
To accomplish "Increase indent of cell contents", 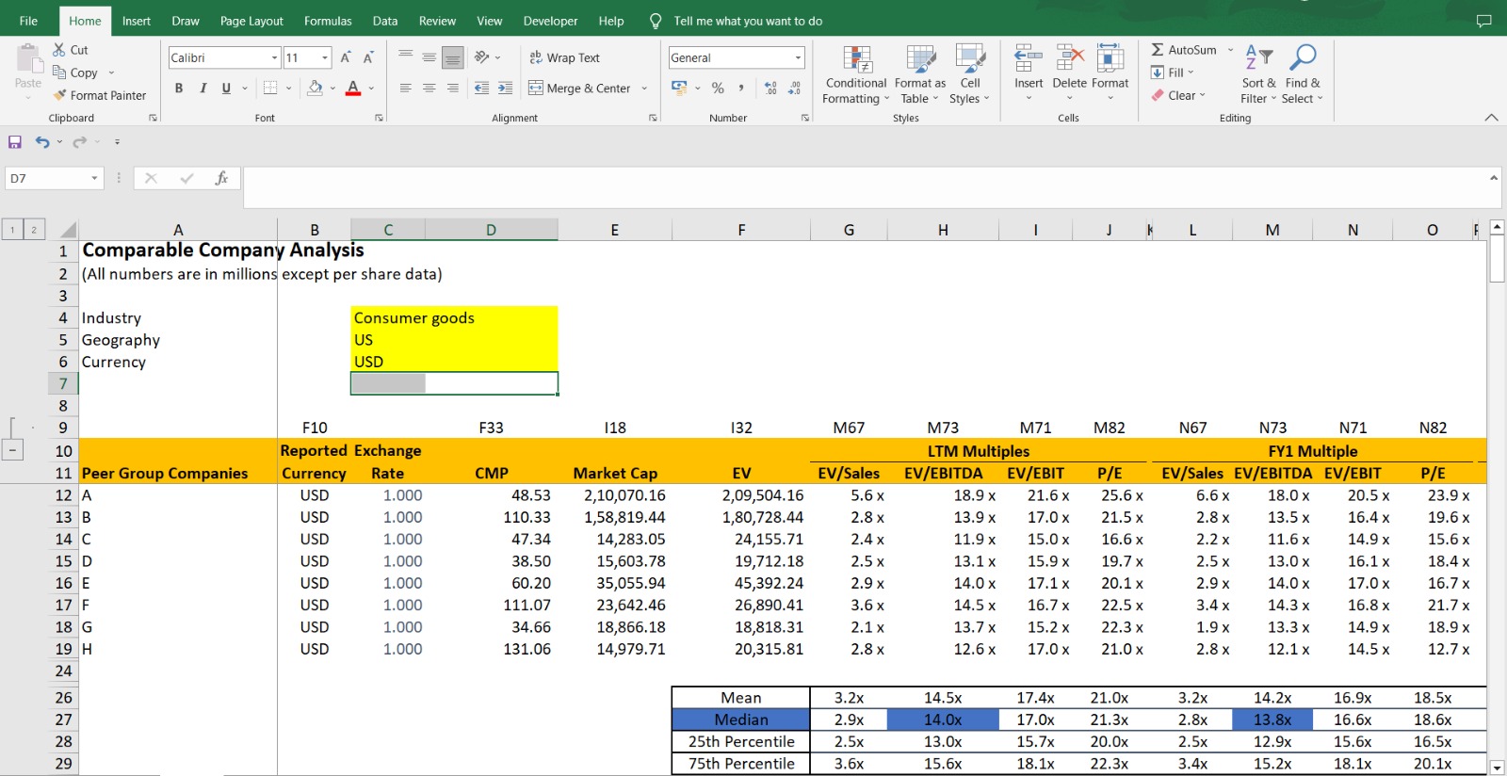I will [505, 88].
